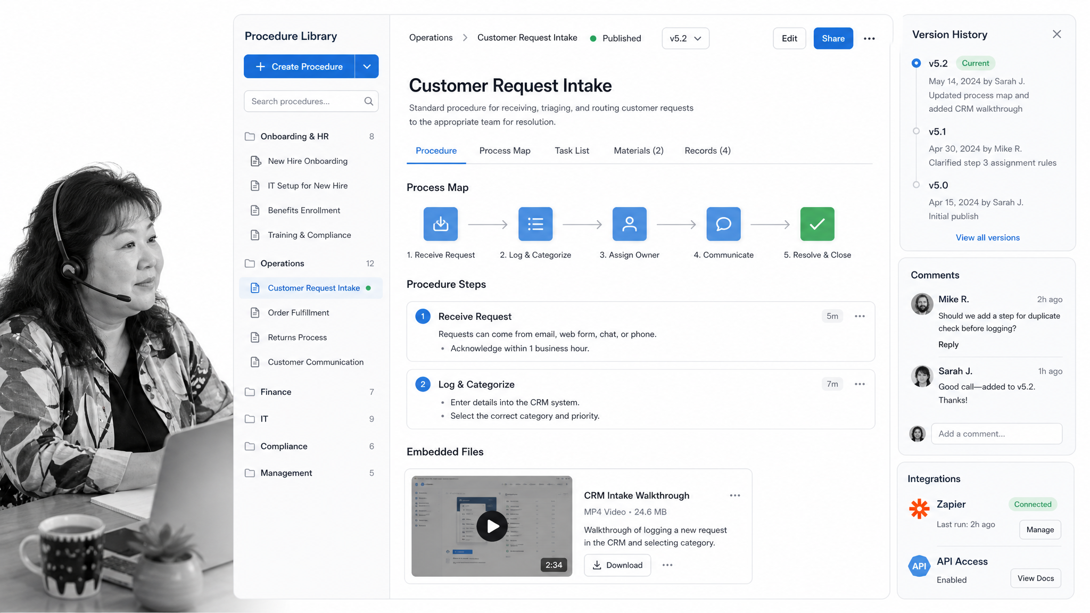Select the v5.2 radio in Version History
Viewport: 1090px width, 613px height.
916,63
